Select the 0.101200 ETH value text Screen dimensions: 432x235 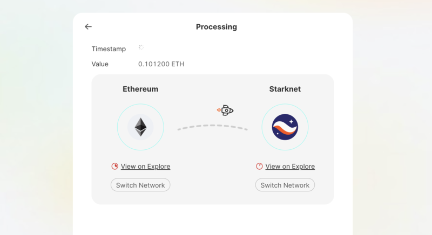161,64
